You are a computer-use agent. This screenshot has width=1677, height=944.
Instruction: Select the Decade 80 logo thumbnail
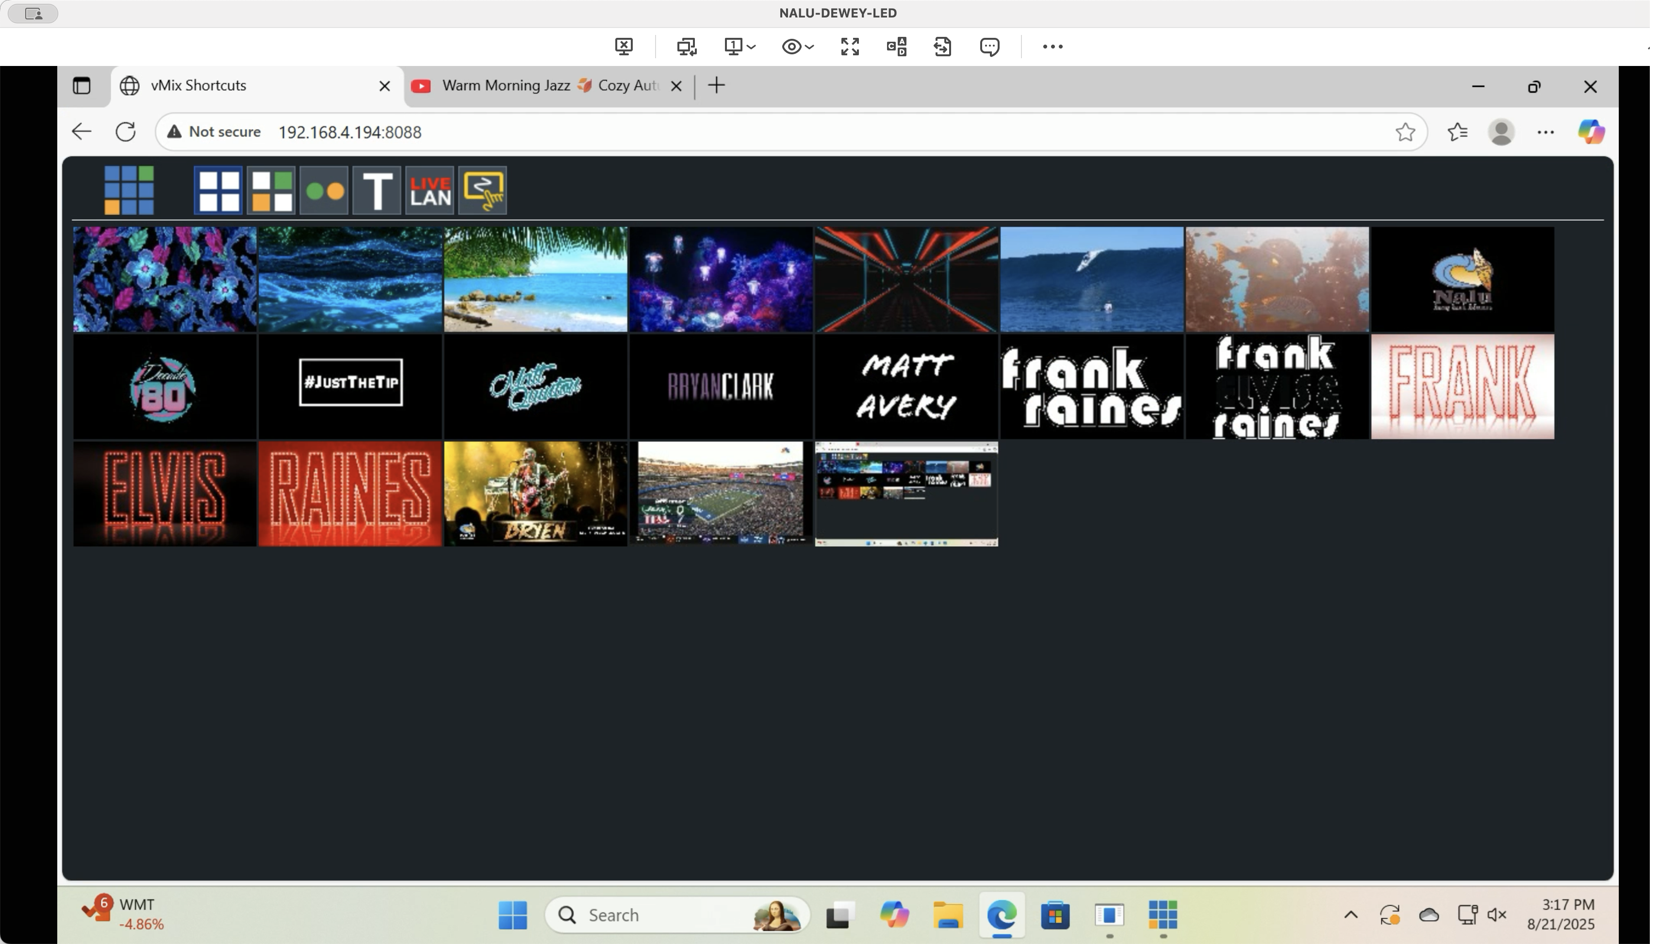164,387
